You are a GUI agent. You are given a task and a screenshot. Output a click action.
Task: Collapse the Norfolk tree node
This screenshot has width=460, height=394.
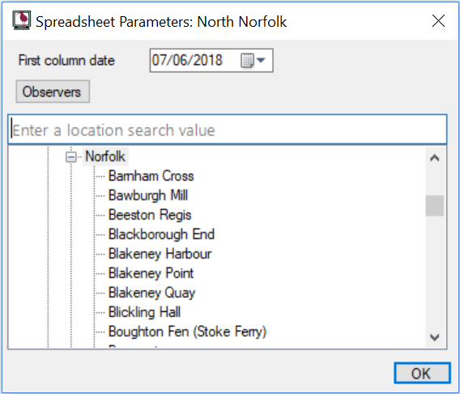point(70,156)
